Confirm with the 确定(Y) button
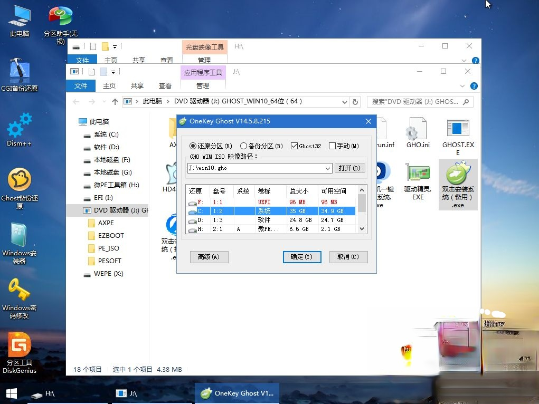 pyautogui.click(x=302, y=257)
